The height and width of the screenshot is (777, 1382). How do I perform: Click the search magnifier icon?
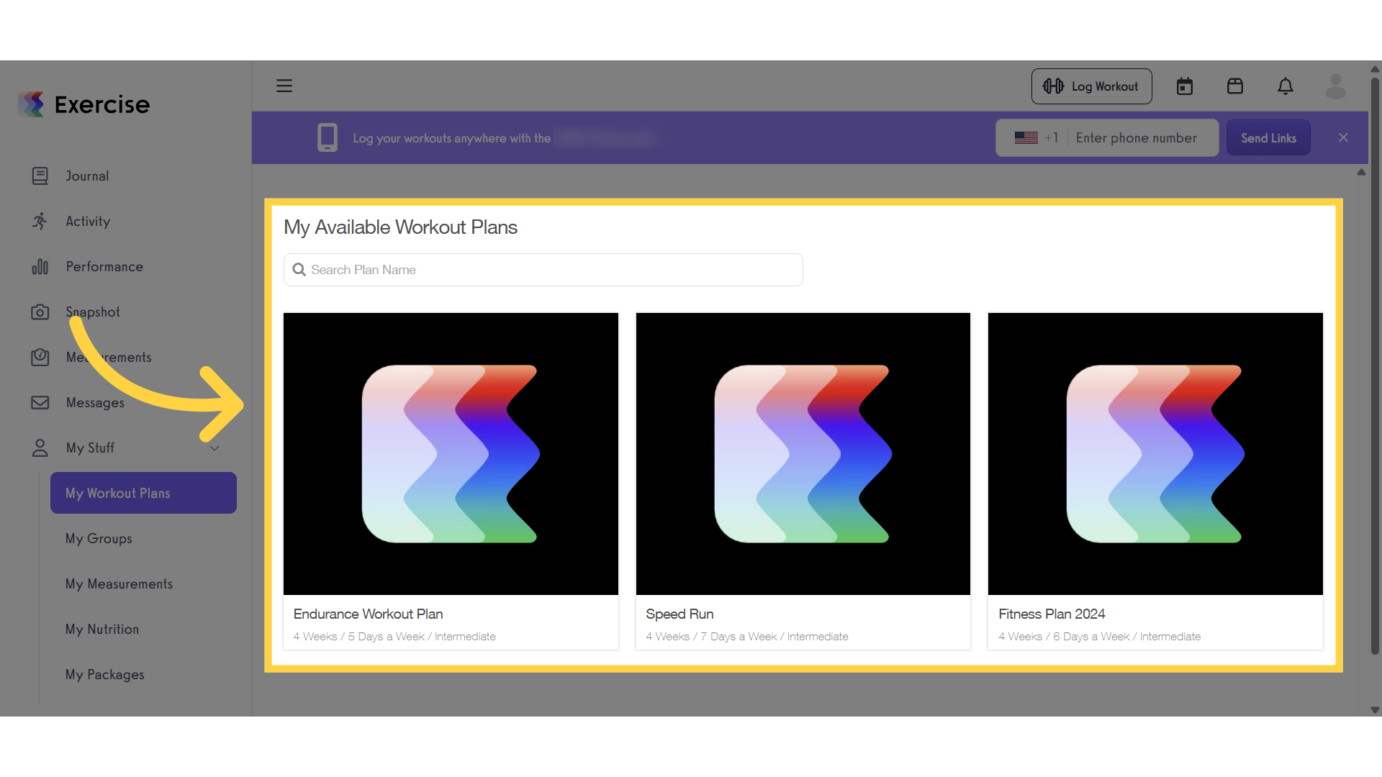299,270
